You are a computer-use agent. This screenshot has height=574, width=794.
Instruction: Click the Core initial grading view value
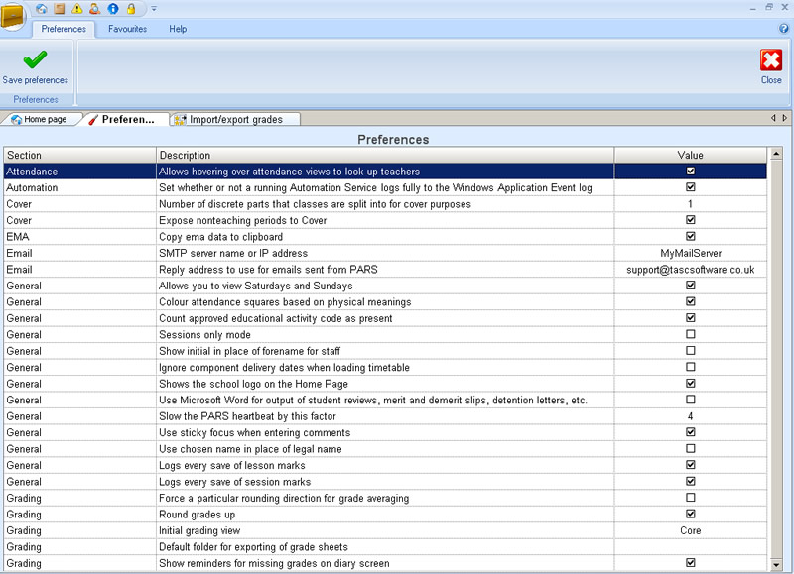pyautogui.click(x=691, y=530)
